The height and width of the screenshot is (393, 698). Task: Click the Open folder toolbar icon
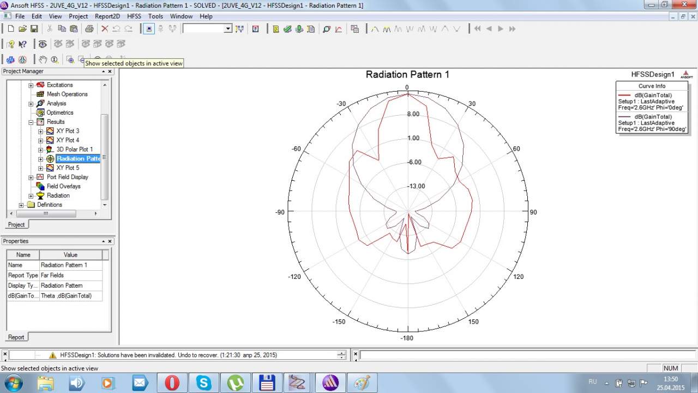click(x=22, y=29)
